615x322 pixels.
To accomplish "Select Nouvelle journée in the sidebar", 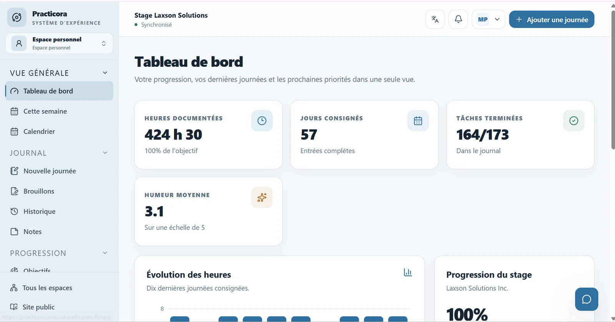I will point(59,171).
